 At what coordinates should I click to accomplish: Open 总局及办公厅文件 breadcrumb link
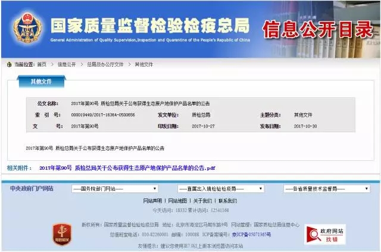105,64
